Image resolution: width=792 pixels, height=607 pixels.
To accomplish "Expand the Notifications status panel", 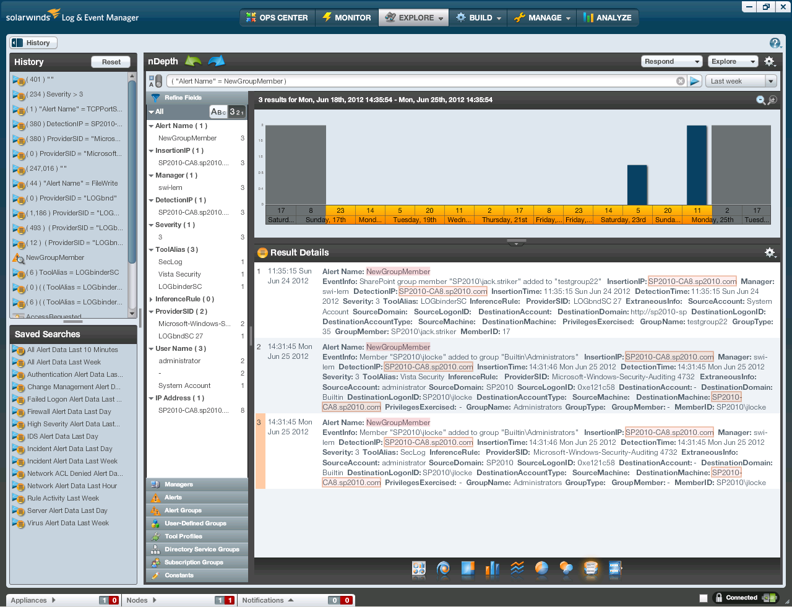I will (x=291, y=600).
